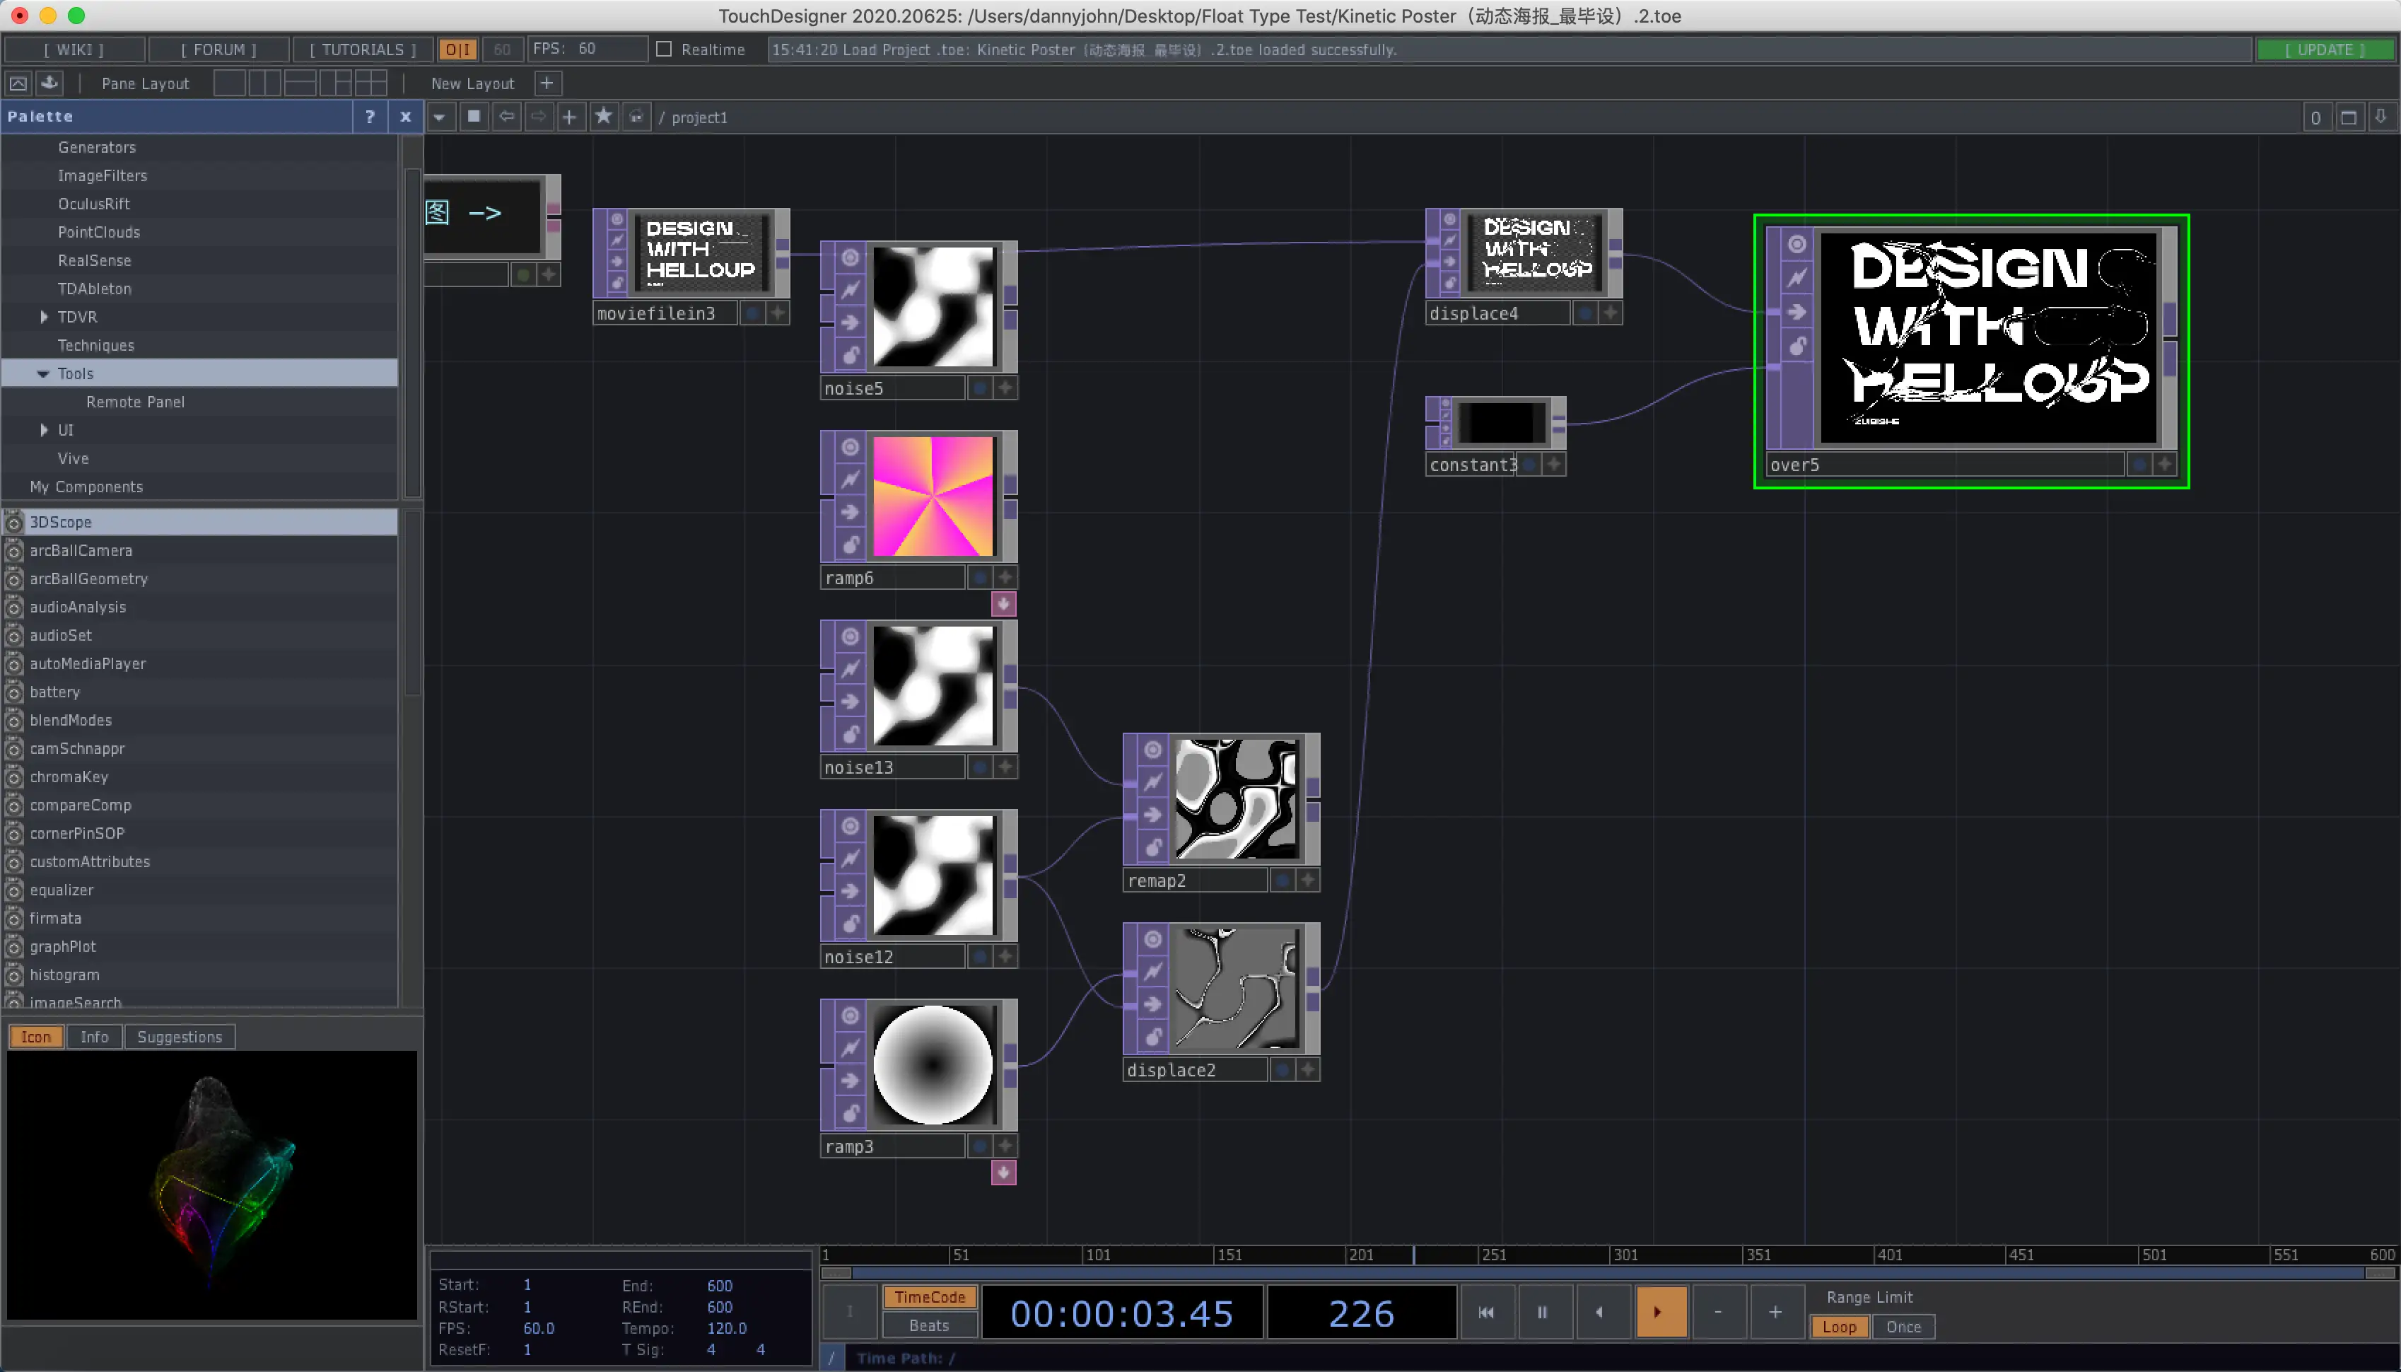2401x1372 pixels.
Task: Open the TUTORIALS link
Action: point(363,49)
